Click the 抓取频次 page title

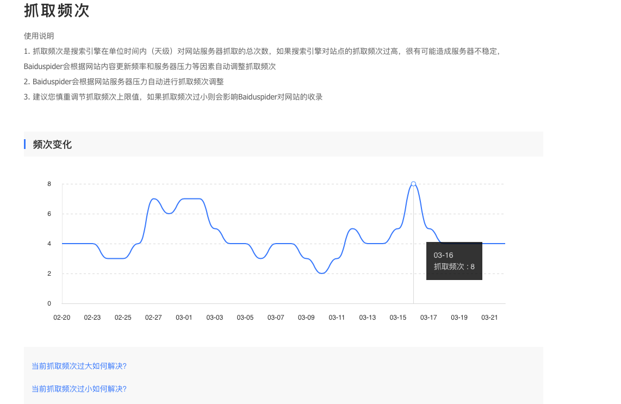[57, 11]
